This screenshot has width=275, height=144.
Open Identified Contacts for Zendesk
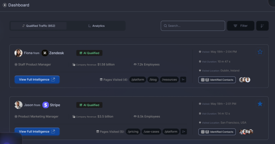tap(217, 80)
